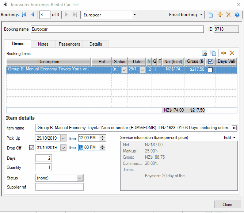Open the Edit menu for Service information
This screenshot has width=244, height=213.
(229, 138)
